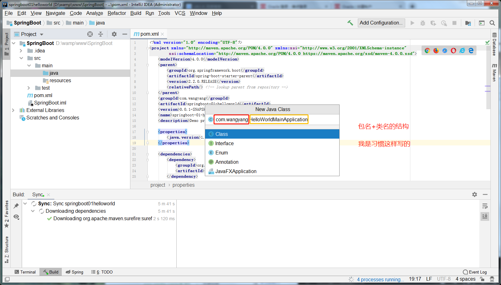Click the Search Everywhere magnifier icon
Screen dimensions: 501x285
pyautogui.click(x=492, y=23)
